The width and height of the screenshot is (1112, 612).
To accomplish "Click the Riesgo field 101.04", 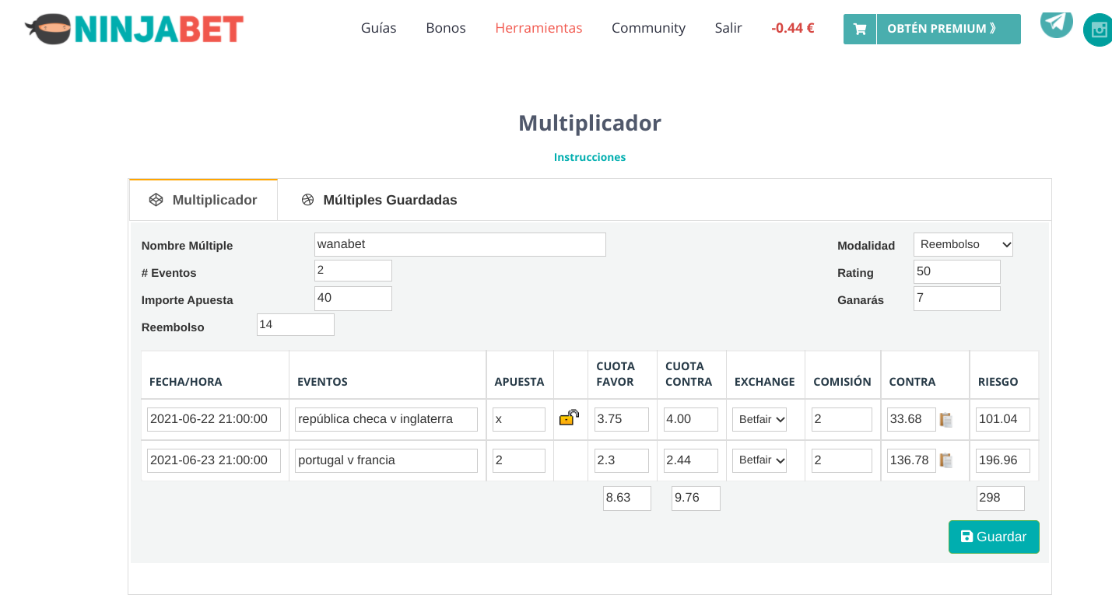I will click(1003, 419).
